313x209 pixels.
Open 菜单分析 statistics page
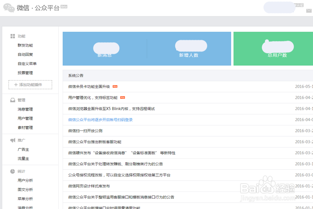tap(25, 198)
